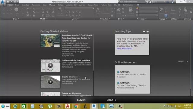
Task: Select the Arc tool in Draw panel
Action: tap(23, 10)
